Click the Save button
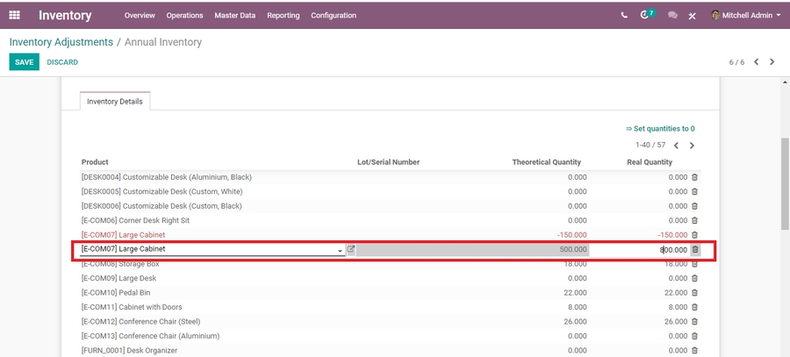Image resolution: width=790 pixels, height=357 pixels. (24, 62)
